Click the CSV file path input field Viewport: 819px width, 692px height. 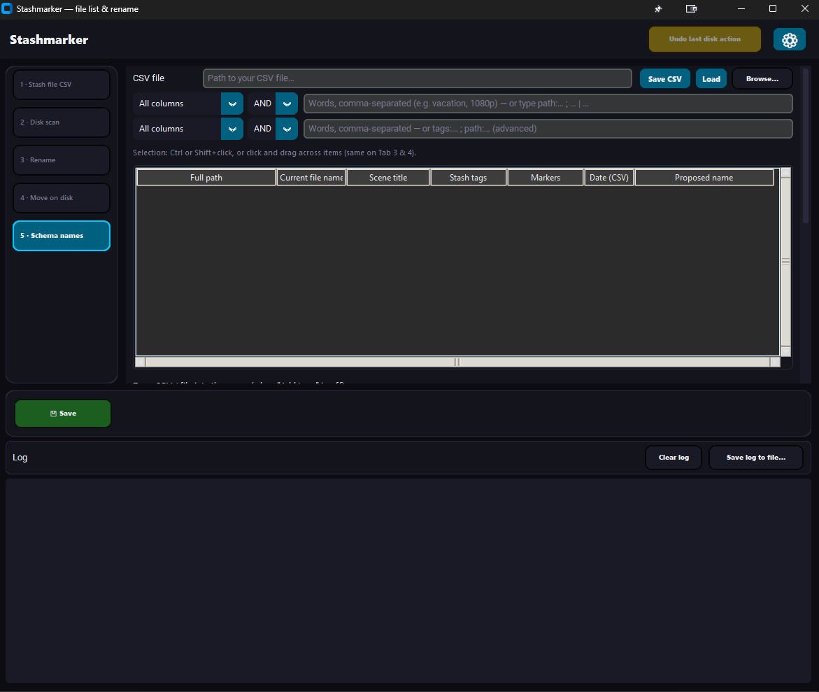pos(417,78)
